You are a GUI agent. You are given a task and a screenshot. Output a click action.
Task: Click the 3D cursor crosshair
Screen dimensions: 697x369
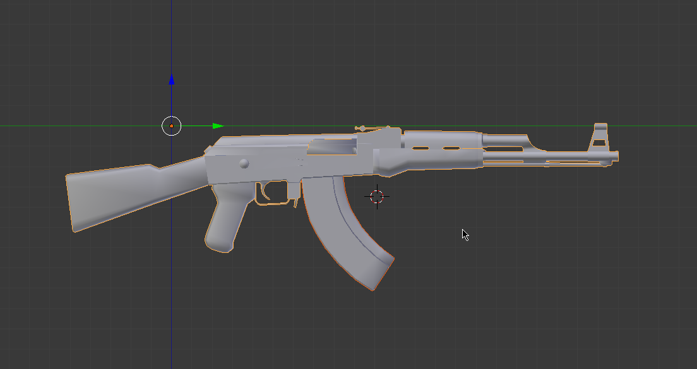(377, 196)
